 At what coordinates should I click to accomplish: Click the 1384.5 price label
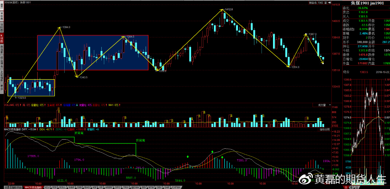(x=130, y=36)
